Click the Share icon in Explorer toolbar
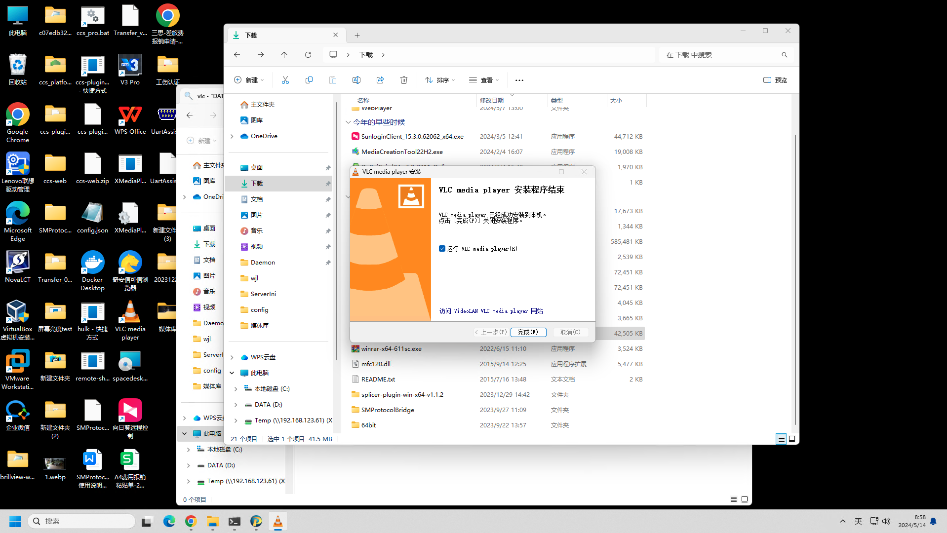 point(380,80)
